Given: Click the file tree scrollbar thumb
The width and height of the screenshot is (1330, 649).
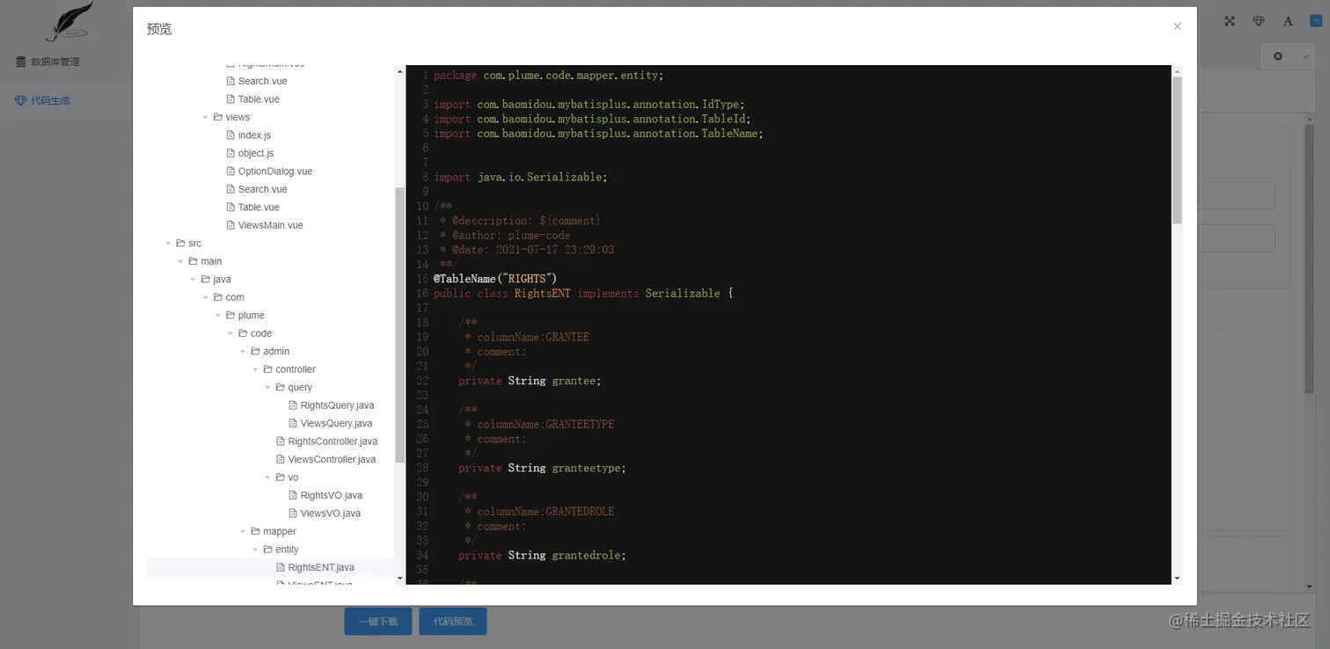Looking at the screenshot, I should [x=399, y=325].
